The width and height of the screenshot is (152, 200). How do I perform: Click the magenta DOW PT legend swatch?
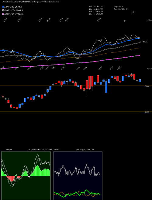pos(3,14)
